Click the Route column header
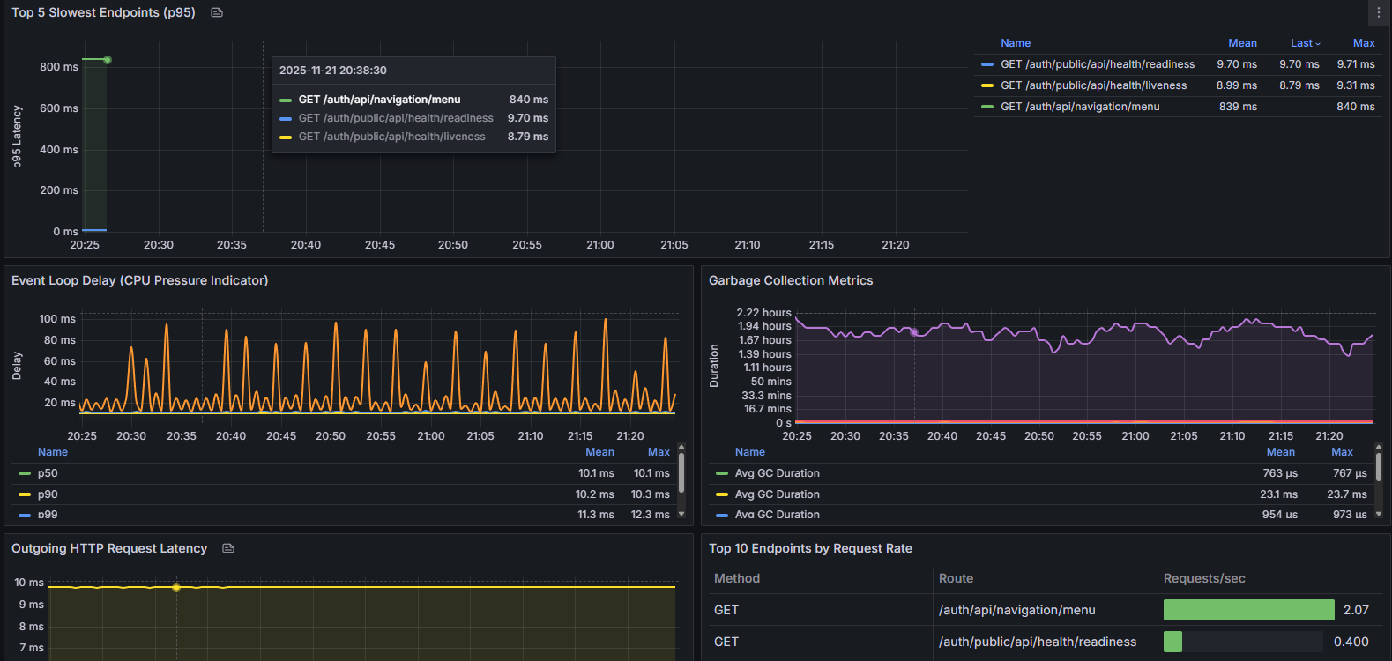This screenshot has width=1392, height=661. 956,578
